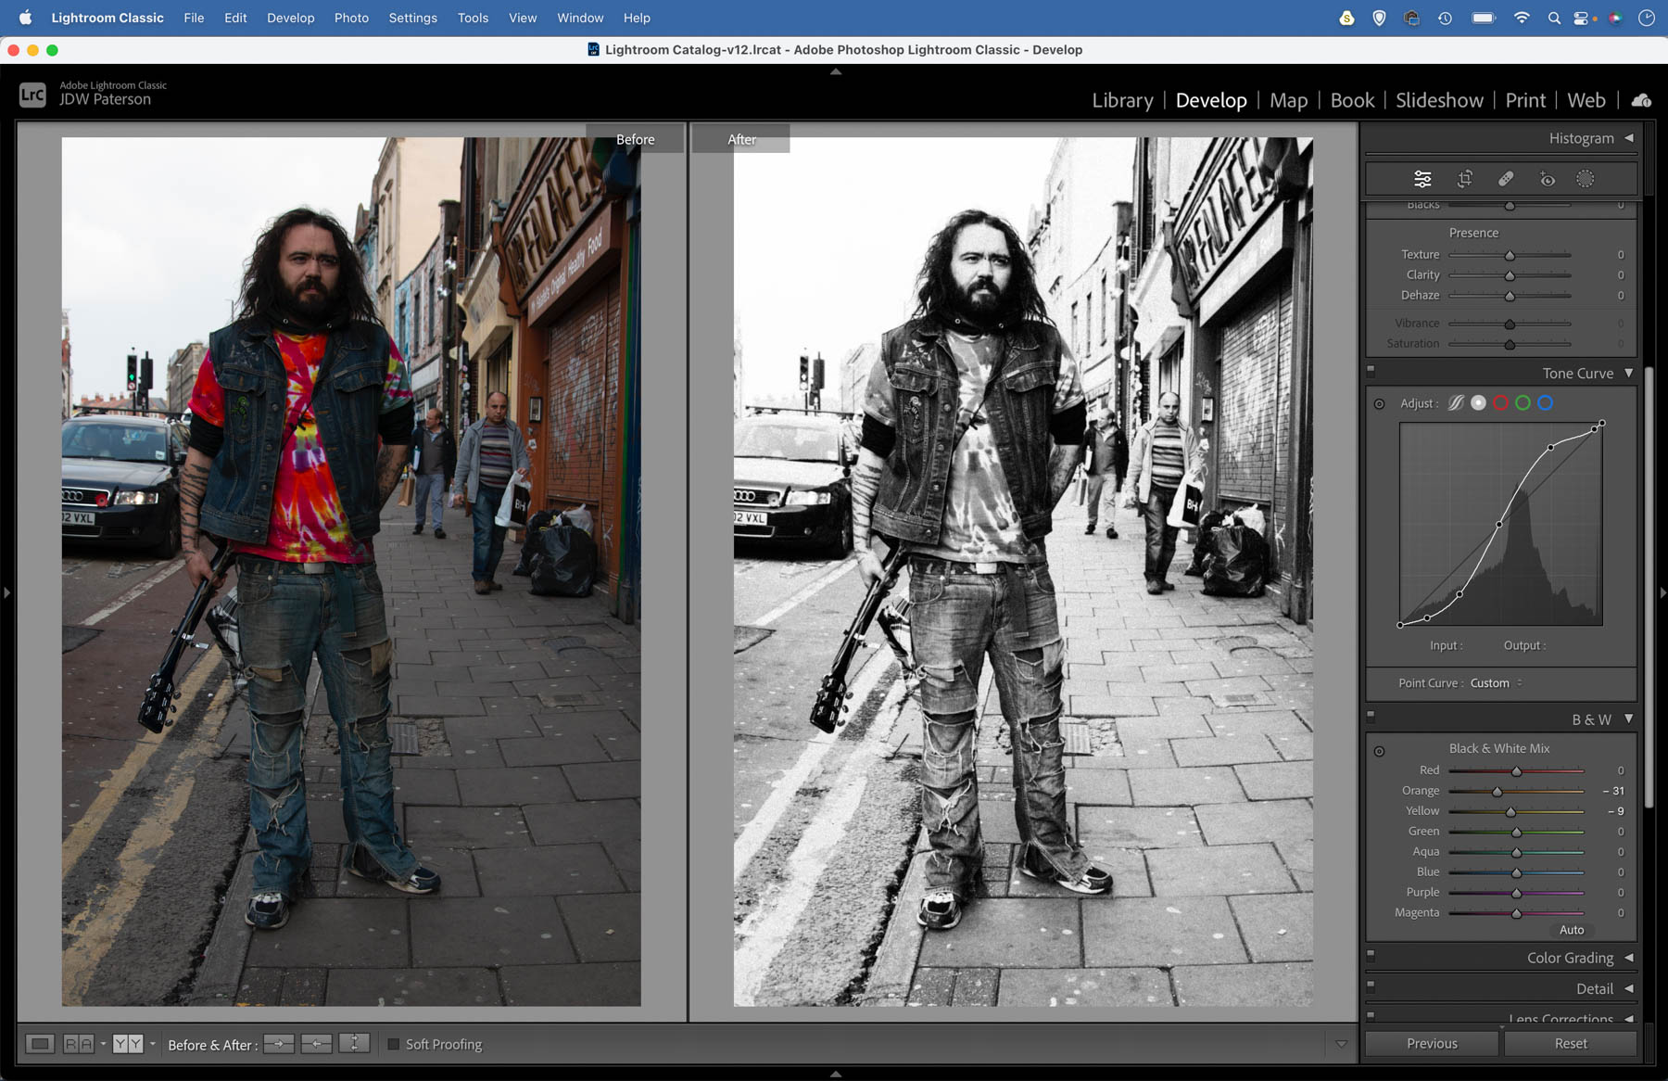
Task: Open the Photo menu
Action: 351,18
